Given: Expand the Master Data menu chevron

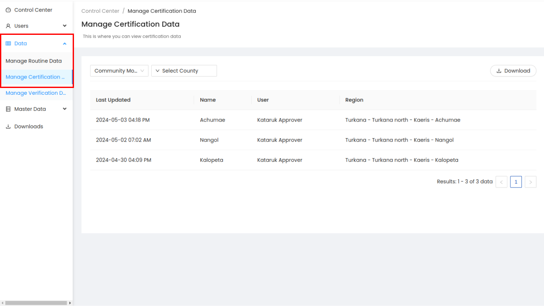Looking at the screenshot, I should [65, 109].
